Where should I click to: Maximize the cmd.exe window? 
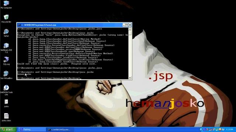(x=127, y=25)
